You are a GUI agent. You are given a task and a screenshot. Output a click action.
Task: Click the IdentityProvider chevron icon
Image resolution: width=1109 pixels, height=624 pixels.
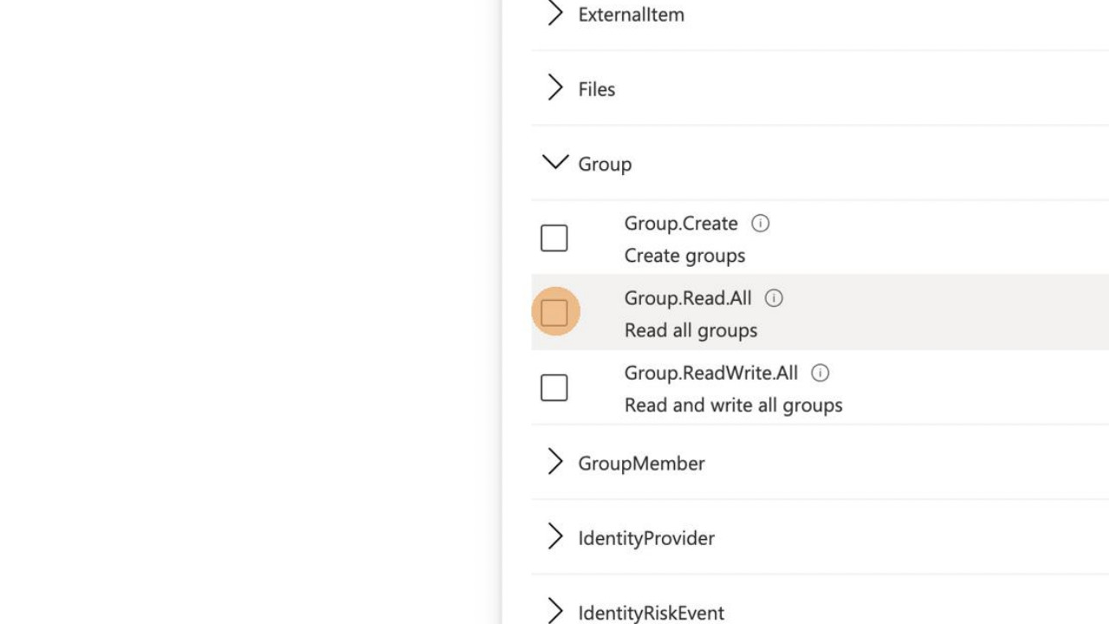point(555,536)
